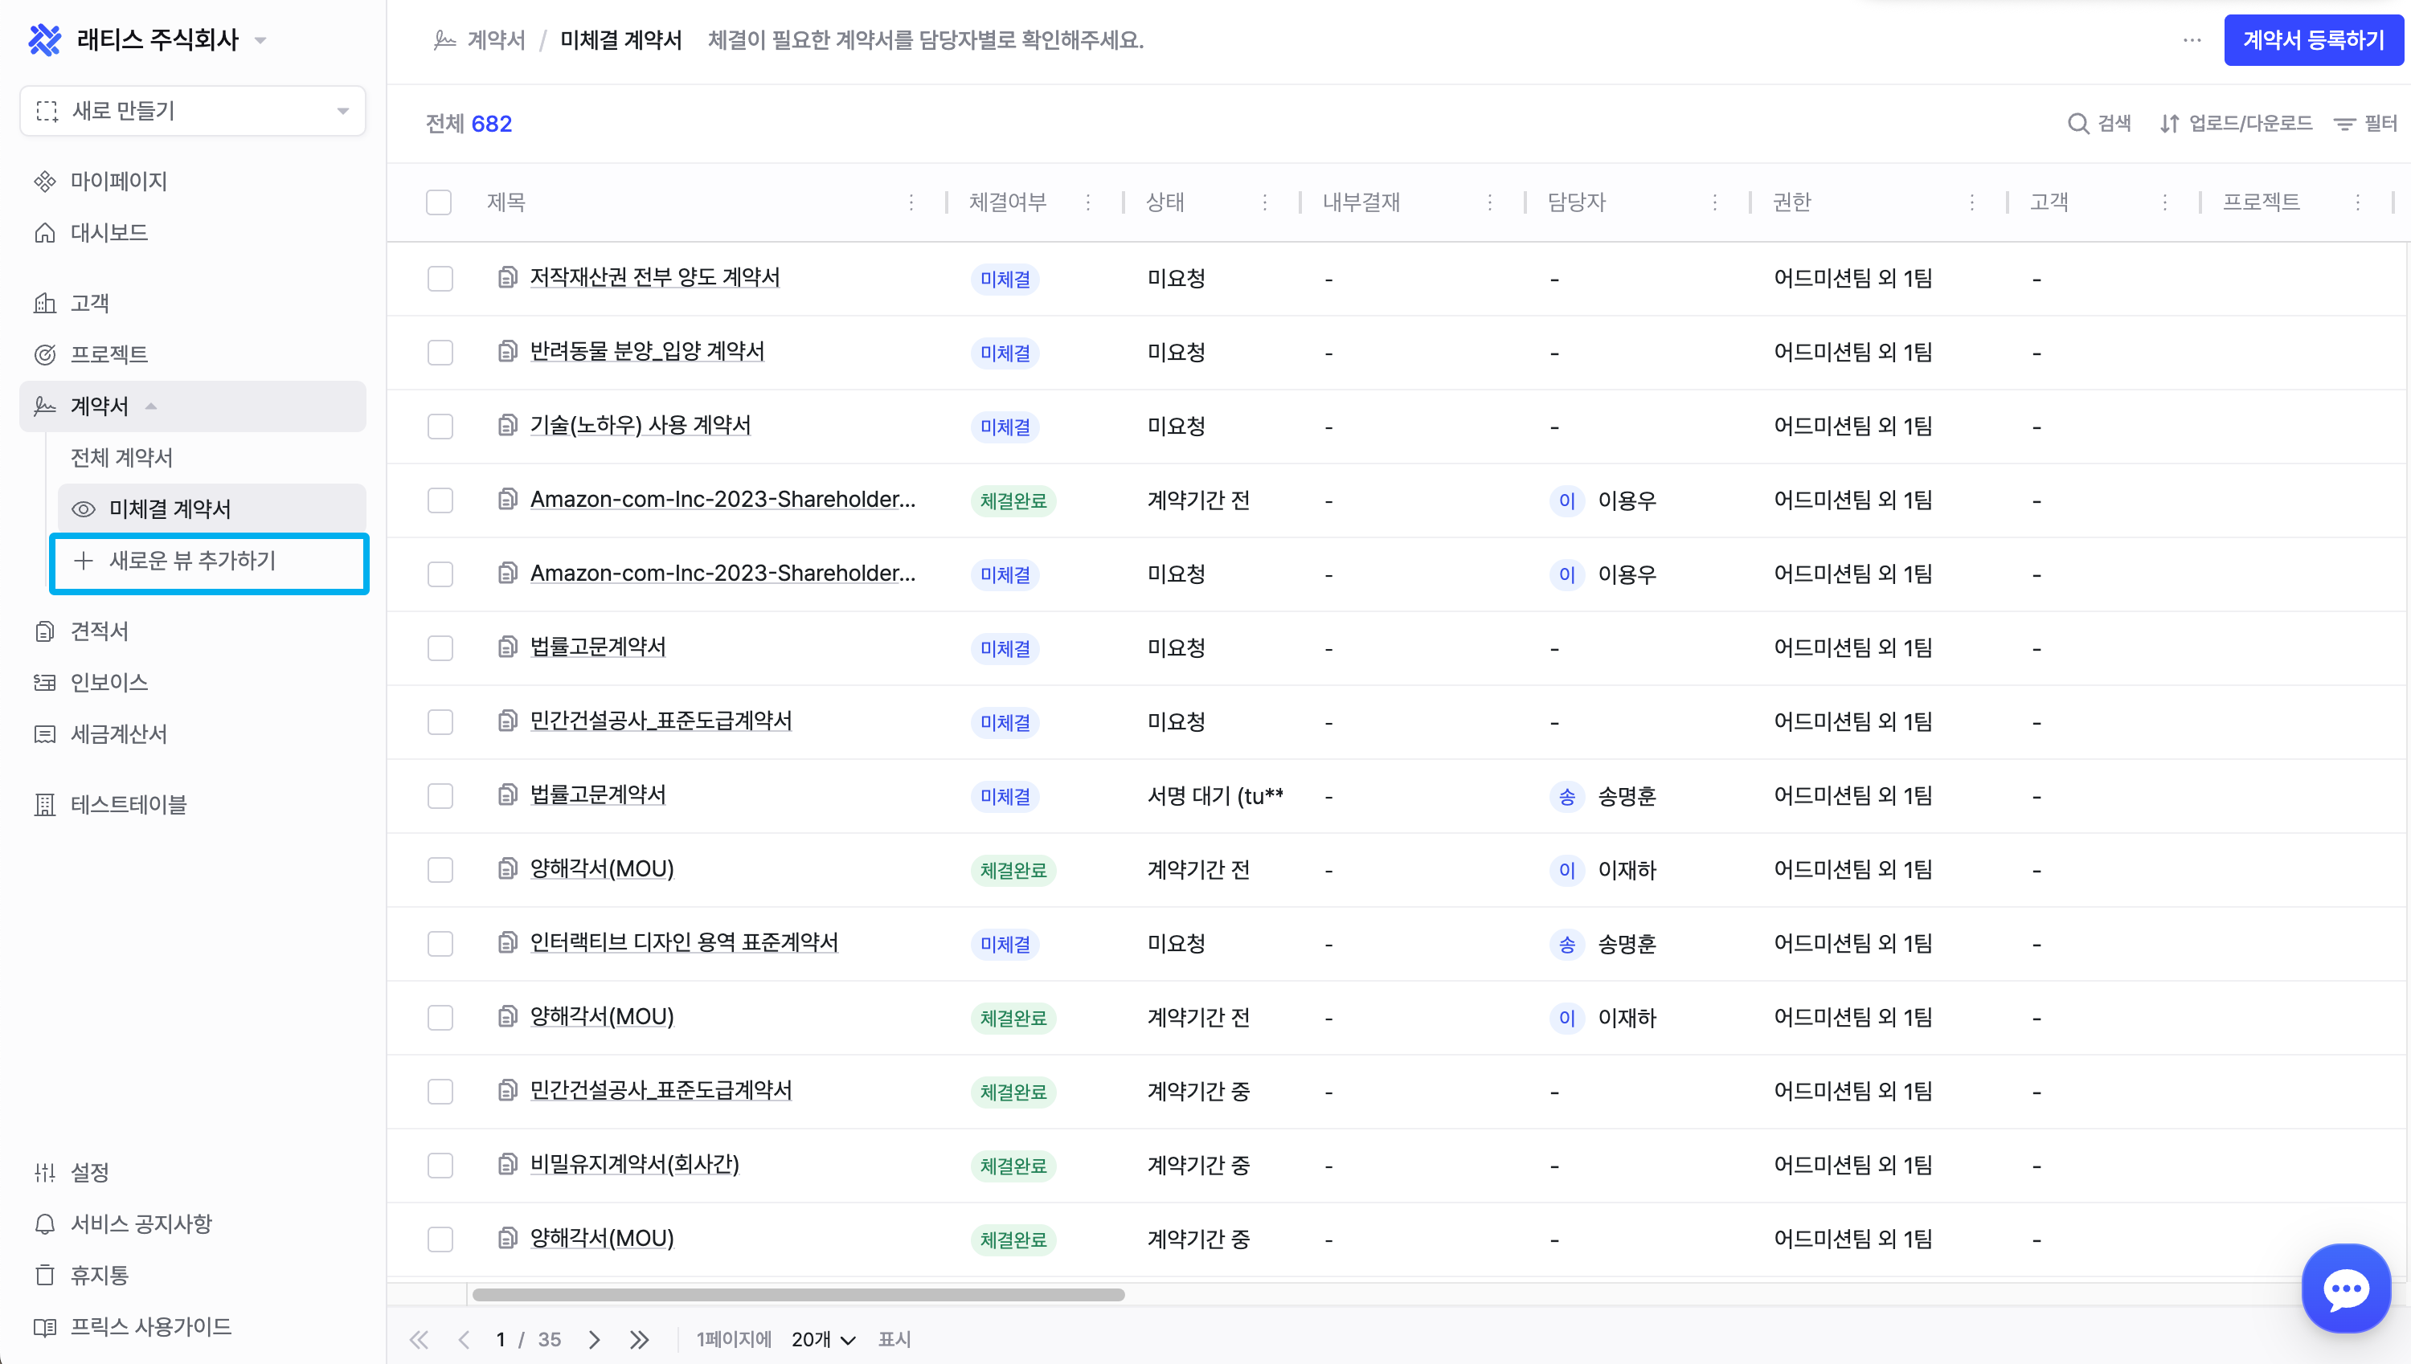2411x1364 pixels.
Task: Select 전체 계약서 in sidebar
Action: (x=122, y=457)
